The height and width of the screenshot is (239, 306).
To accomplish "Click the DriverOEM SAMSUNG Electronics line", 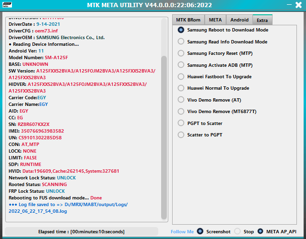I will (56, 38).
